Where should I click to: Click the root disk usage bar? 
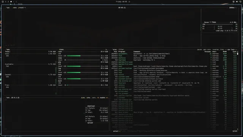click(x=84, y=56)
